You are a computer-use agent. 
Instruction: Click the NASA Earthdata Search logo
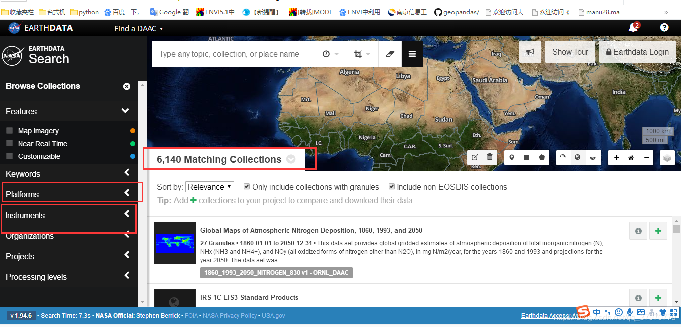[36, 55]
